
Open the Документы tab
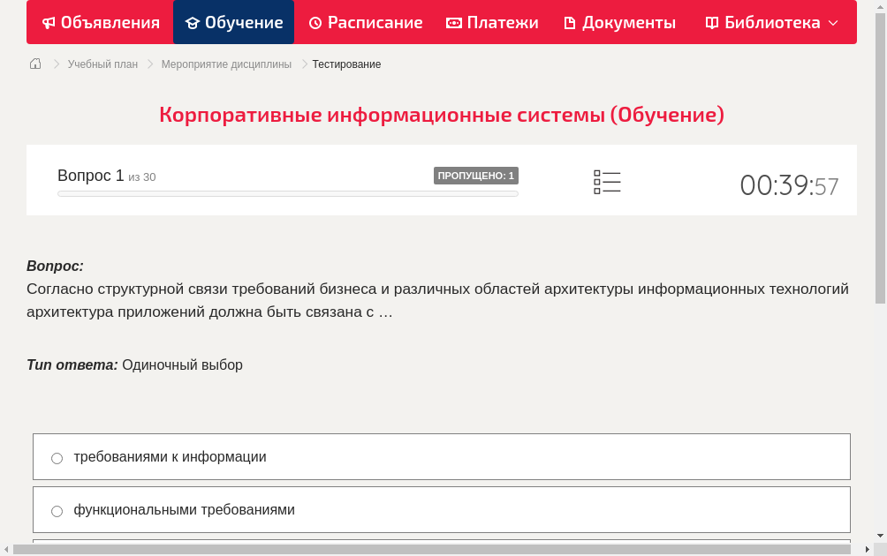[619, 23]
